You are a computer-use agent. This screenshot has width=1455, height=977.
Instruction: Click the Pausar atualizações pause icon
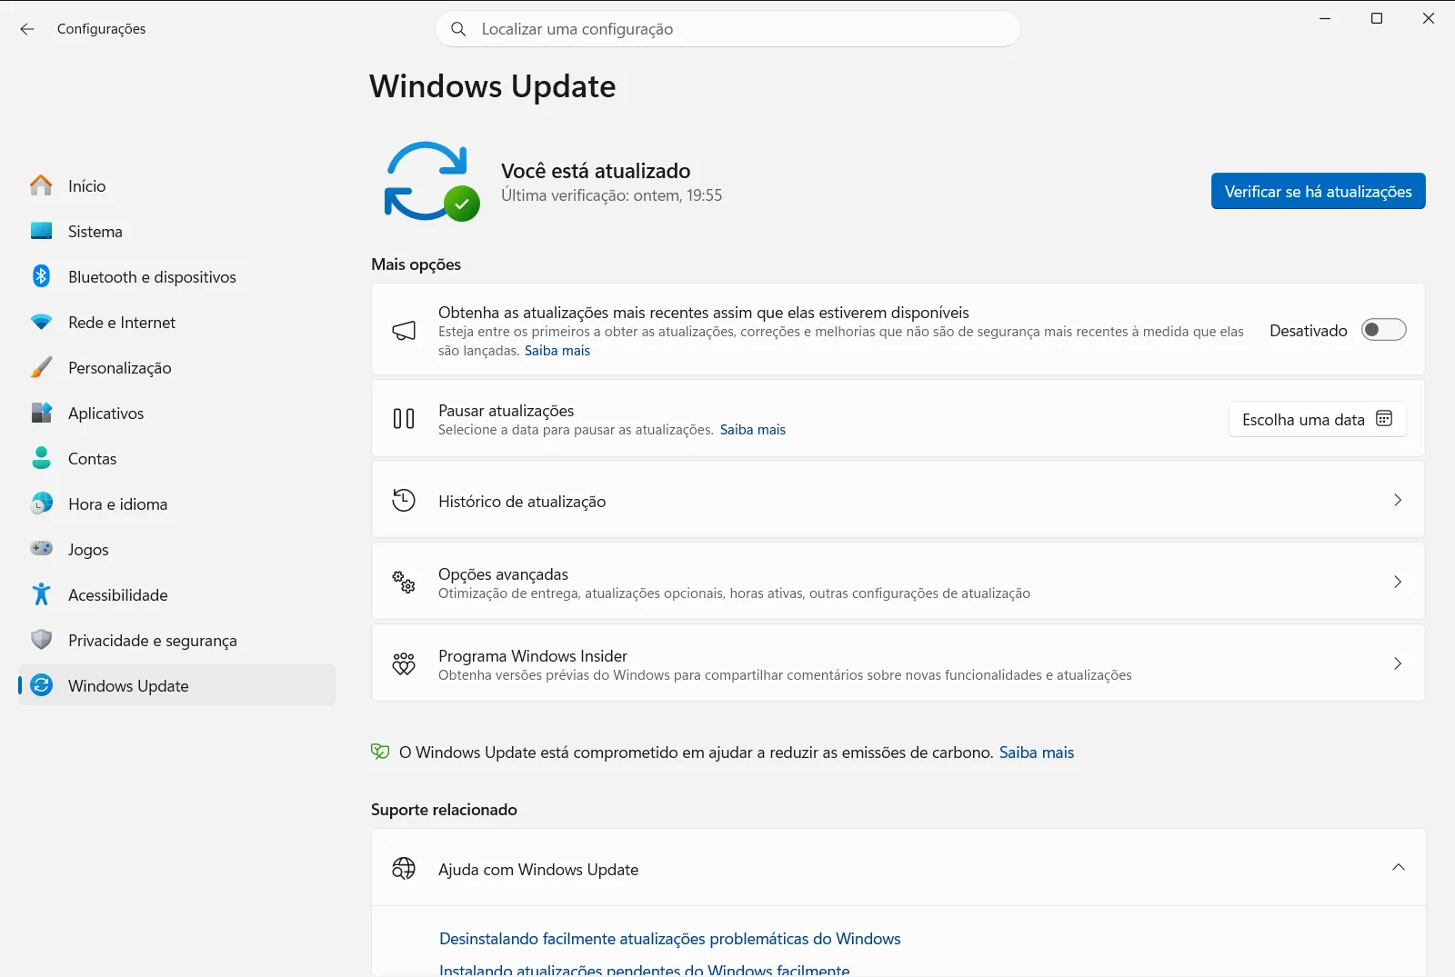pos(404,419)
